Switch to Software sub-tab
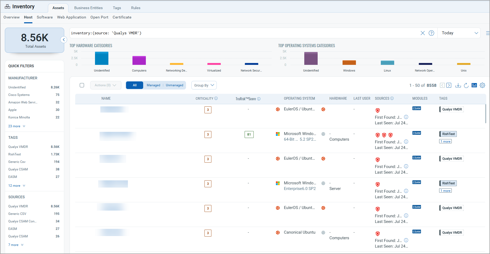 tap(45, 17)
